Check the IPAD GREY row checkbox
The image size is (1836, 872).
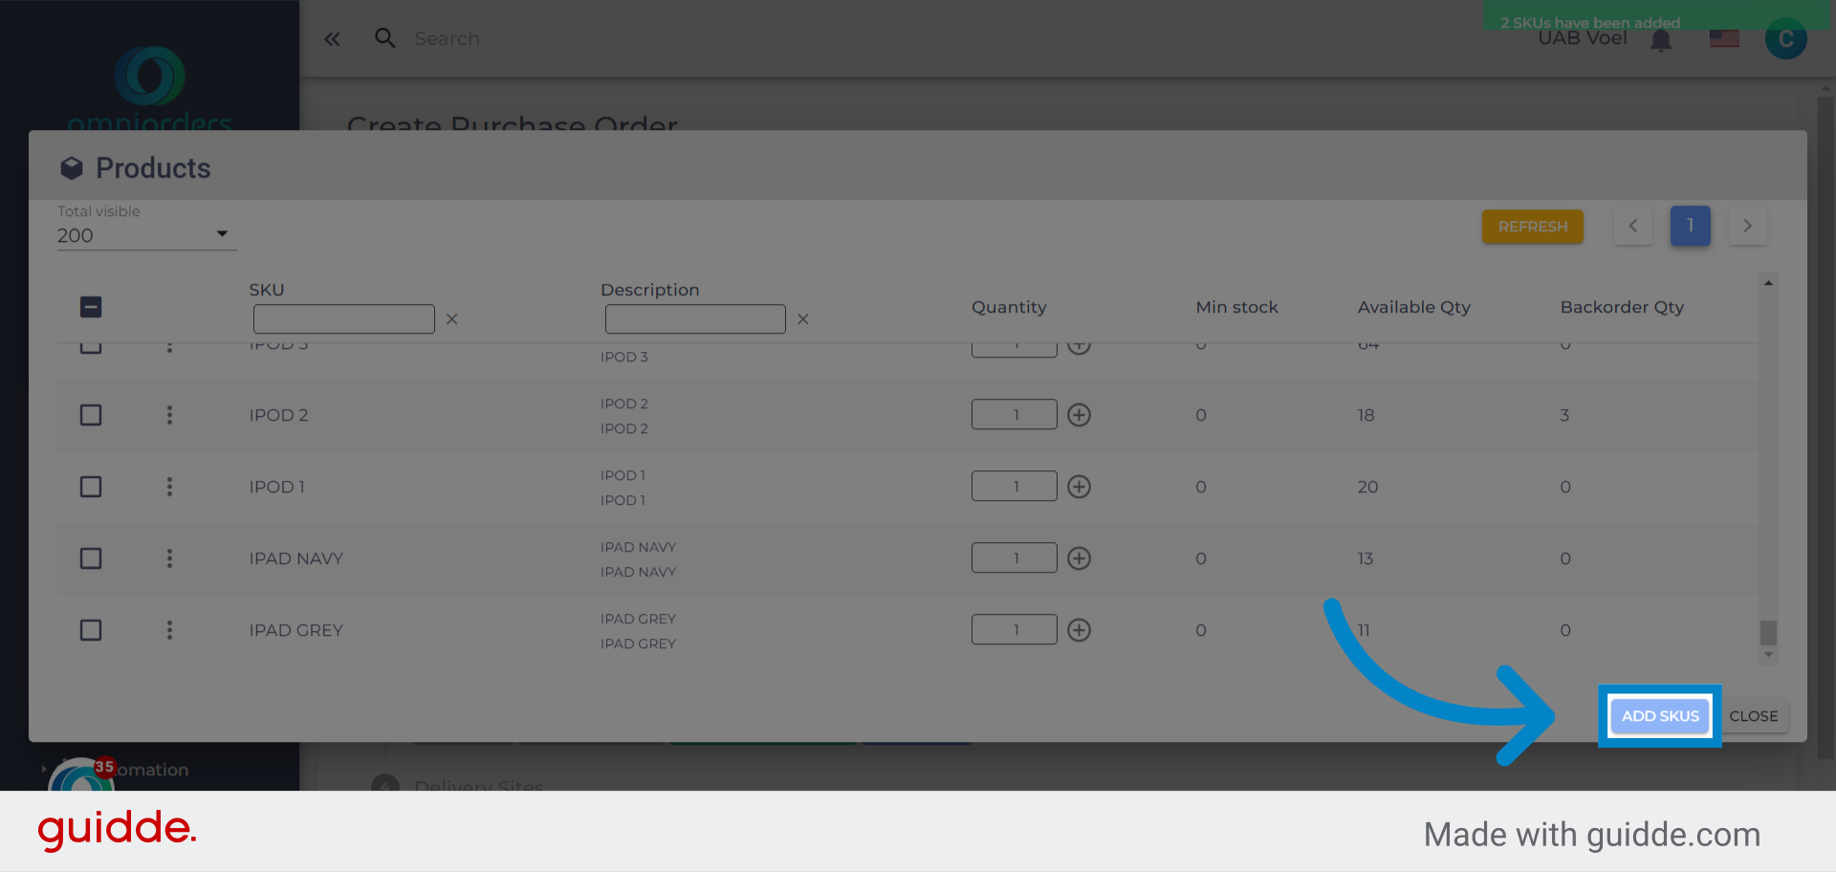(x=91, y=630)
